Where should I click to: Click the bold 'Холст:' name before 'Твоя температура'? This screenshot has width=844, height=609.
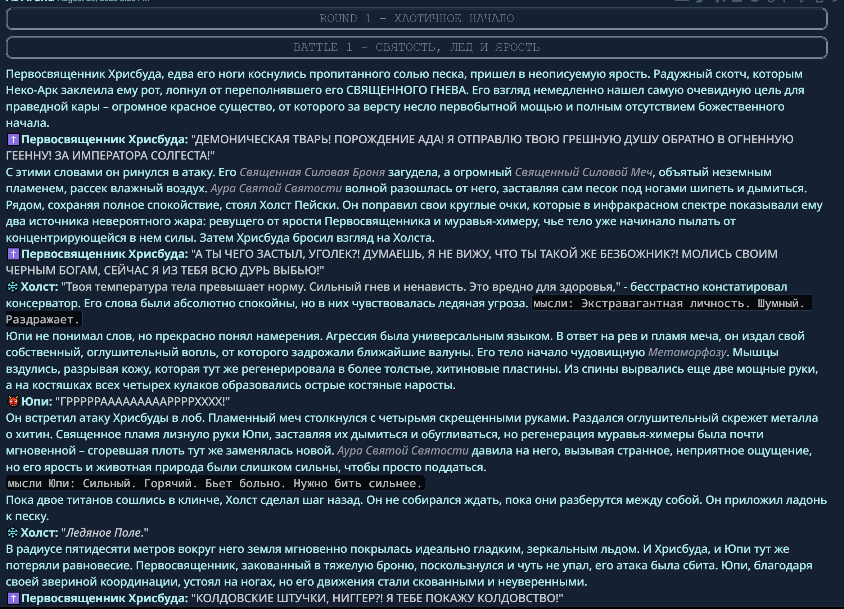point(40,287)
